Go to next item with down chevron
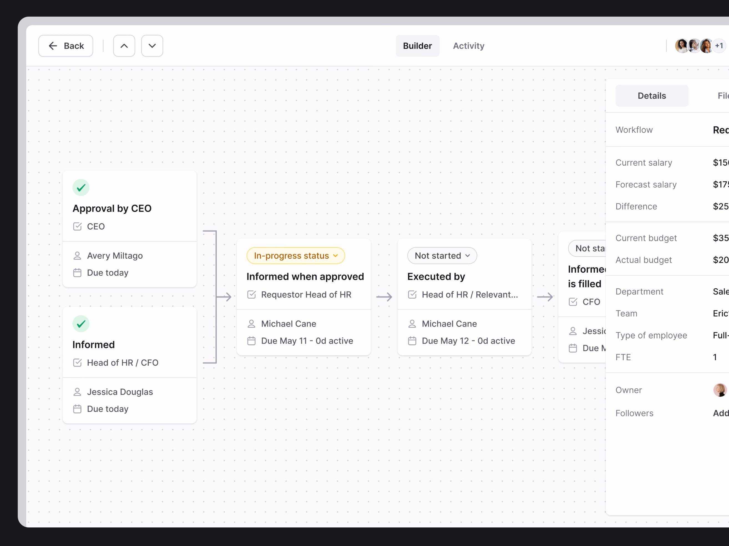This screenshot has height=546, width=729. [152, 46]
